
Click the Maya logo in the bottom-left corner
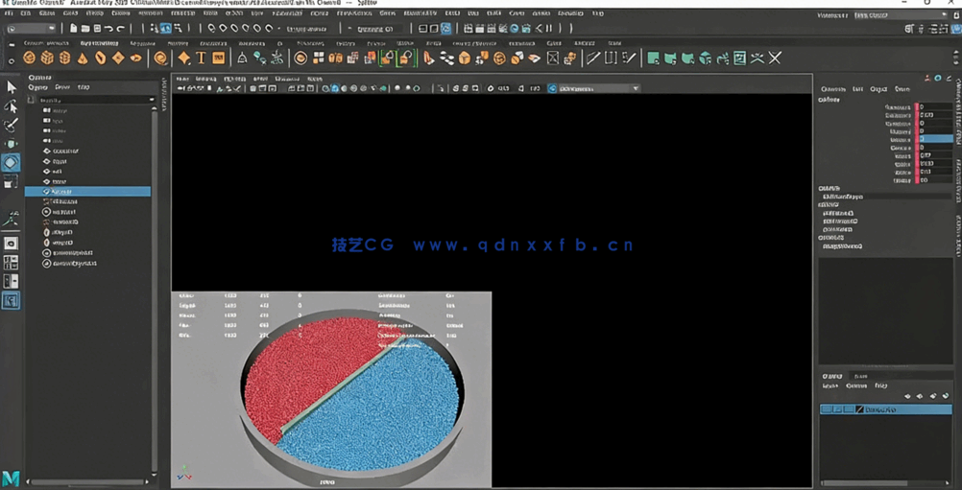[12, 478]
